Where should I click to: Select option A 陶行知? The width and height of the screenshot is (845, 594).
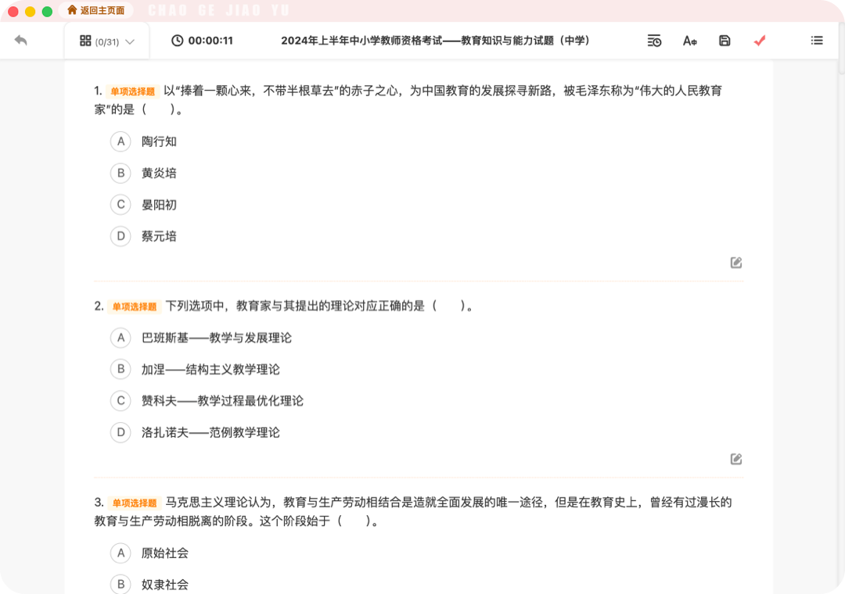pos(120,141)
